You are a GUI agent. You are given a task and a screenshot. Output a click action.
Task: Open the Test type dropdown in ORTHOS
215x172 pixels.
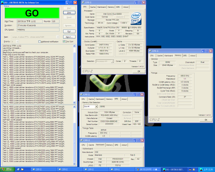[58, 37]
